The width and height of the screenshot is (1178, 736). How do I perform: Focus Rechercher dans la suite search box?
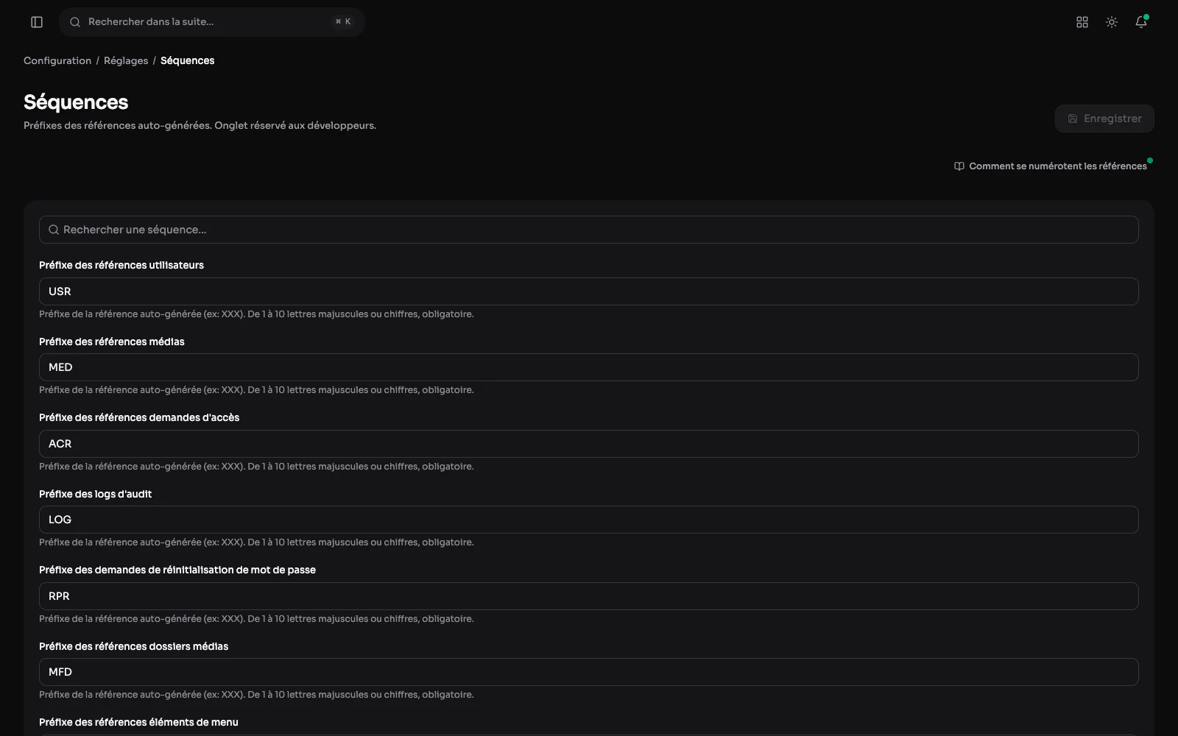(212, 22)
